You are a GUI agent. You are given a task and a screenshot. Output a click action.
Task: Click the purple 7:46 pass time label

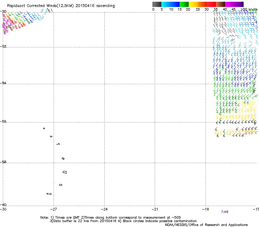coord(224,212)
